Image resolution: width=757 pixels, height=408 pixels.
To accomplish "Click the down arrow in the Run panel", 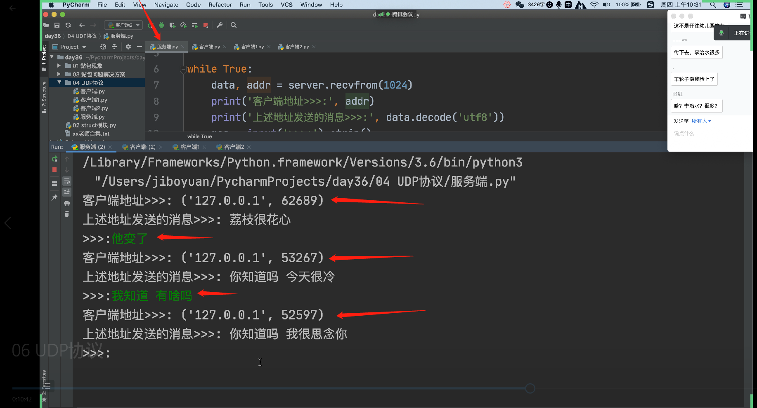I will [67, 170].
